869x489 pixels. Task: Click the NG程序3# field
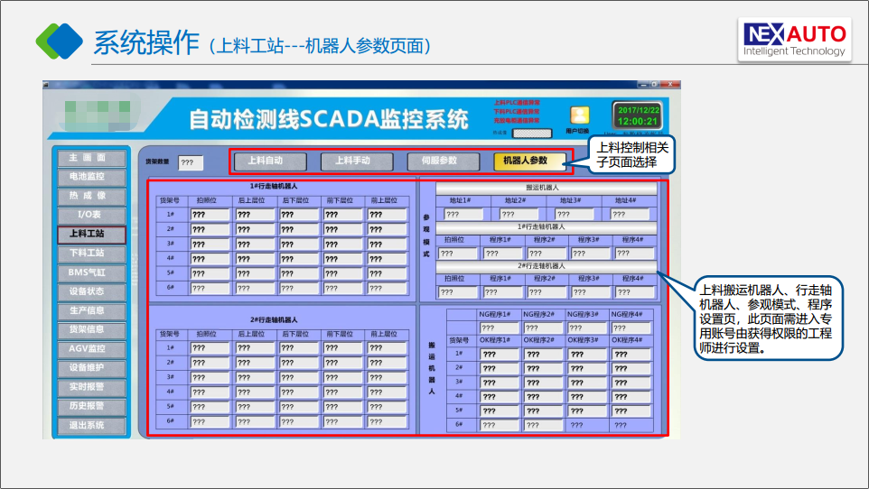tap(587, 328)
